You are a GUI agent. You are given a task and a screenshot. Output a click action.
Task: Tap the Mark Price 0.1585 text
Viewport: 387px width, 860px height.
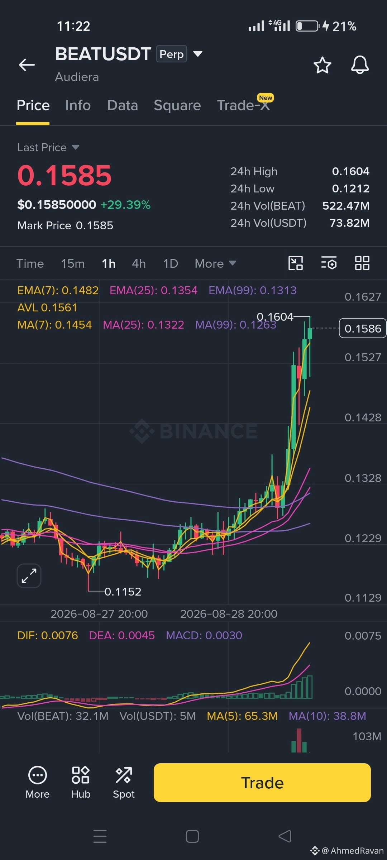point(65,225)
